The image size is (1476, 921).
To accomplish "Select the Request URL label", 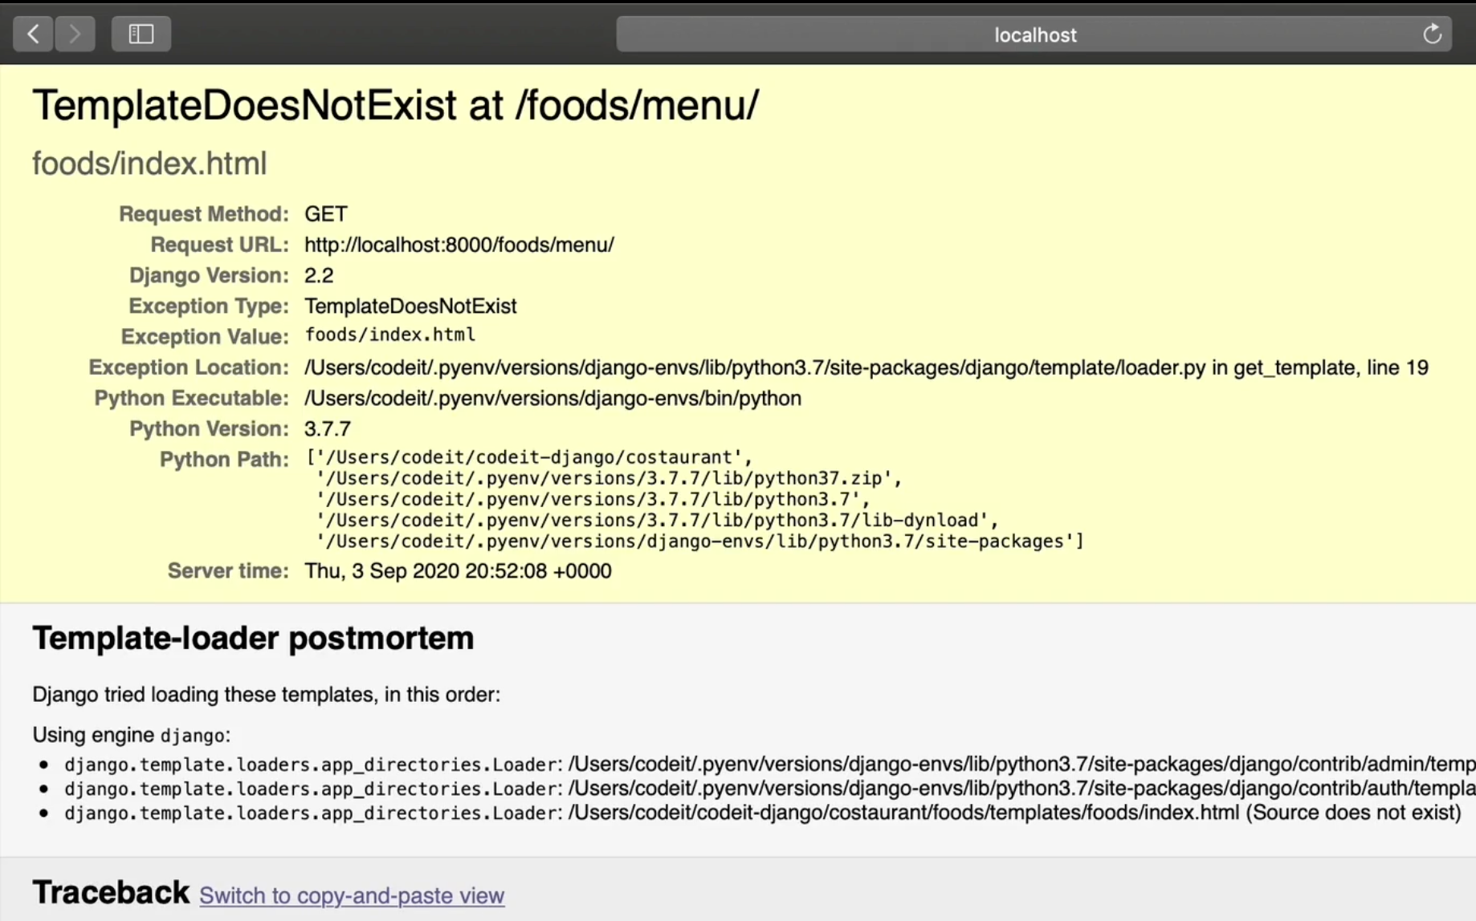I will click(220, 245).
